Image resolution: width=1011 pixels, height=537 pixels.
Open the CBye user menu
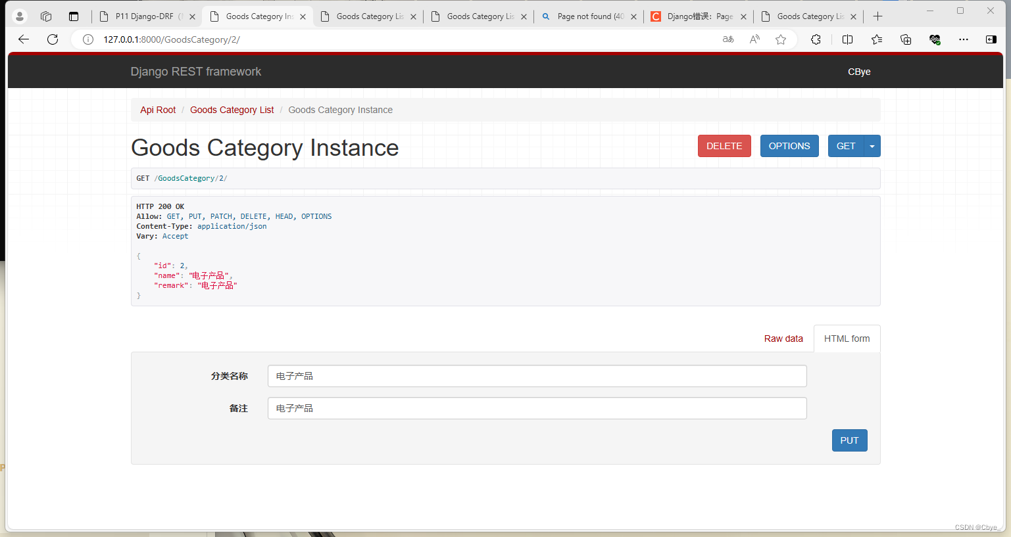859,72
